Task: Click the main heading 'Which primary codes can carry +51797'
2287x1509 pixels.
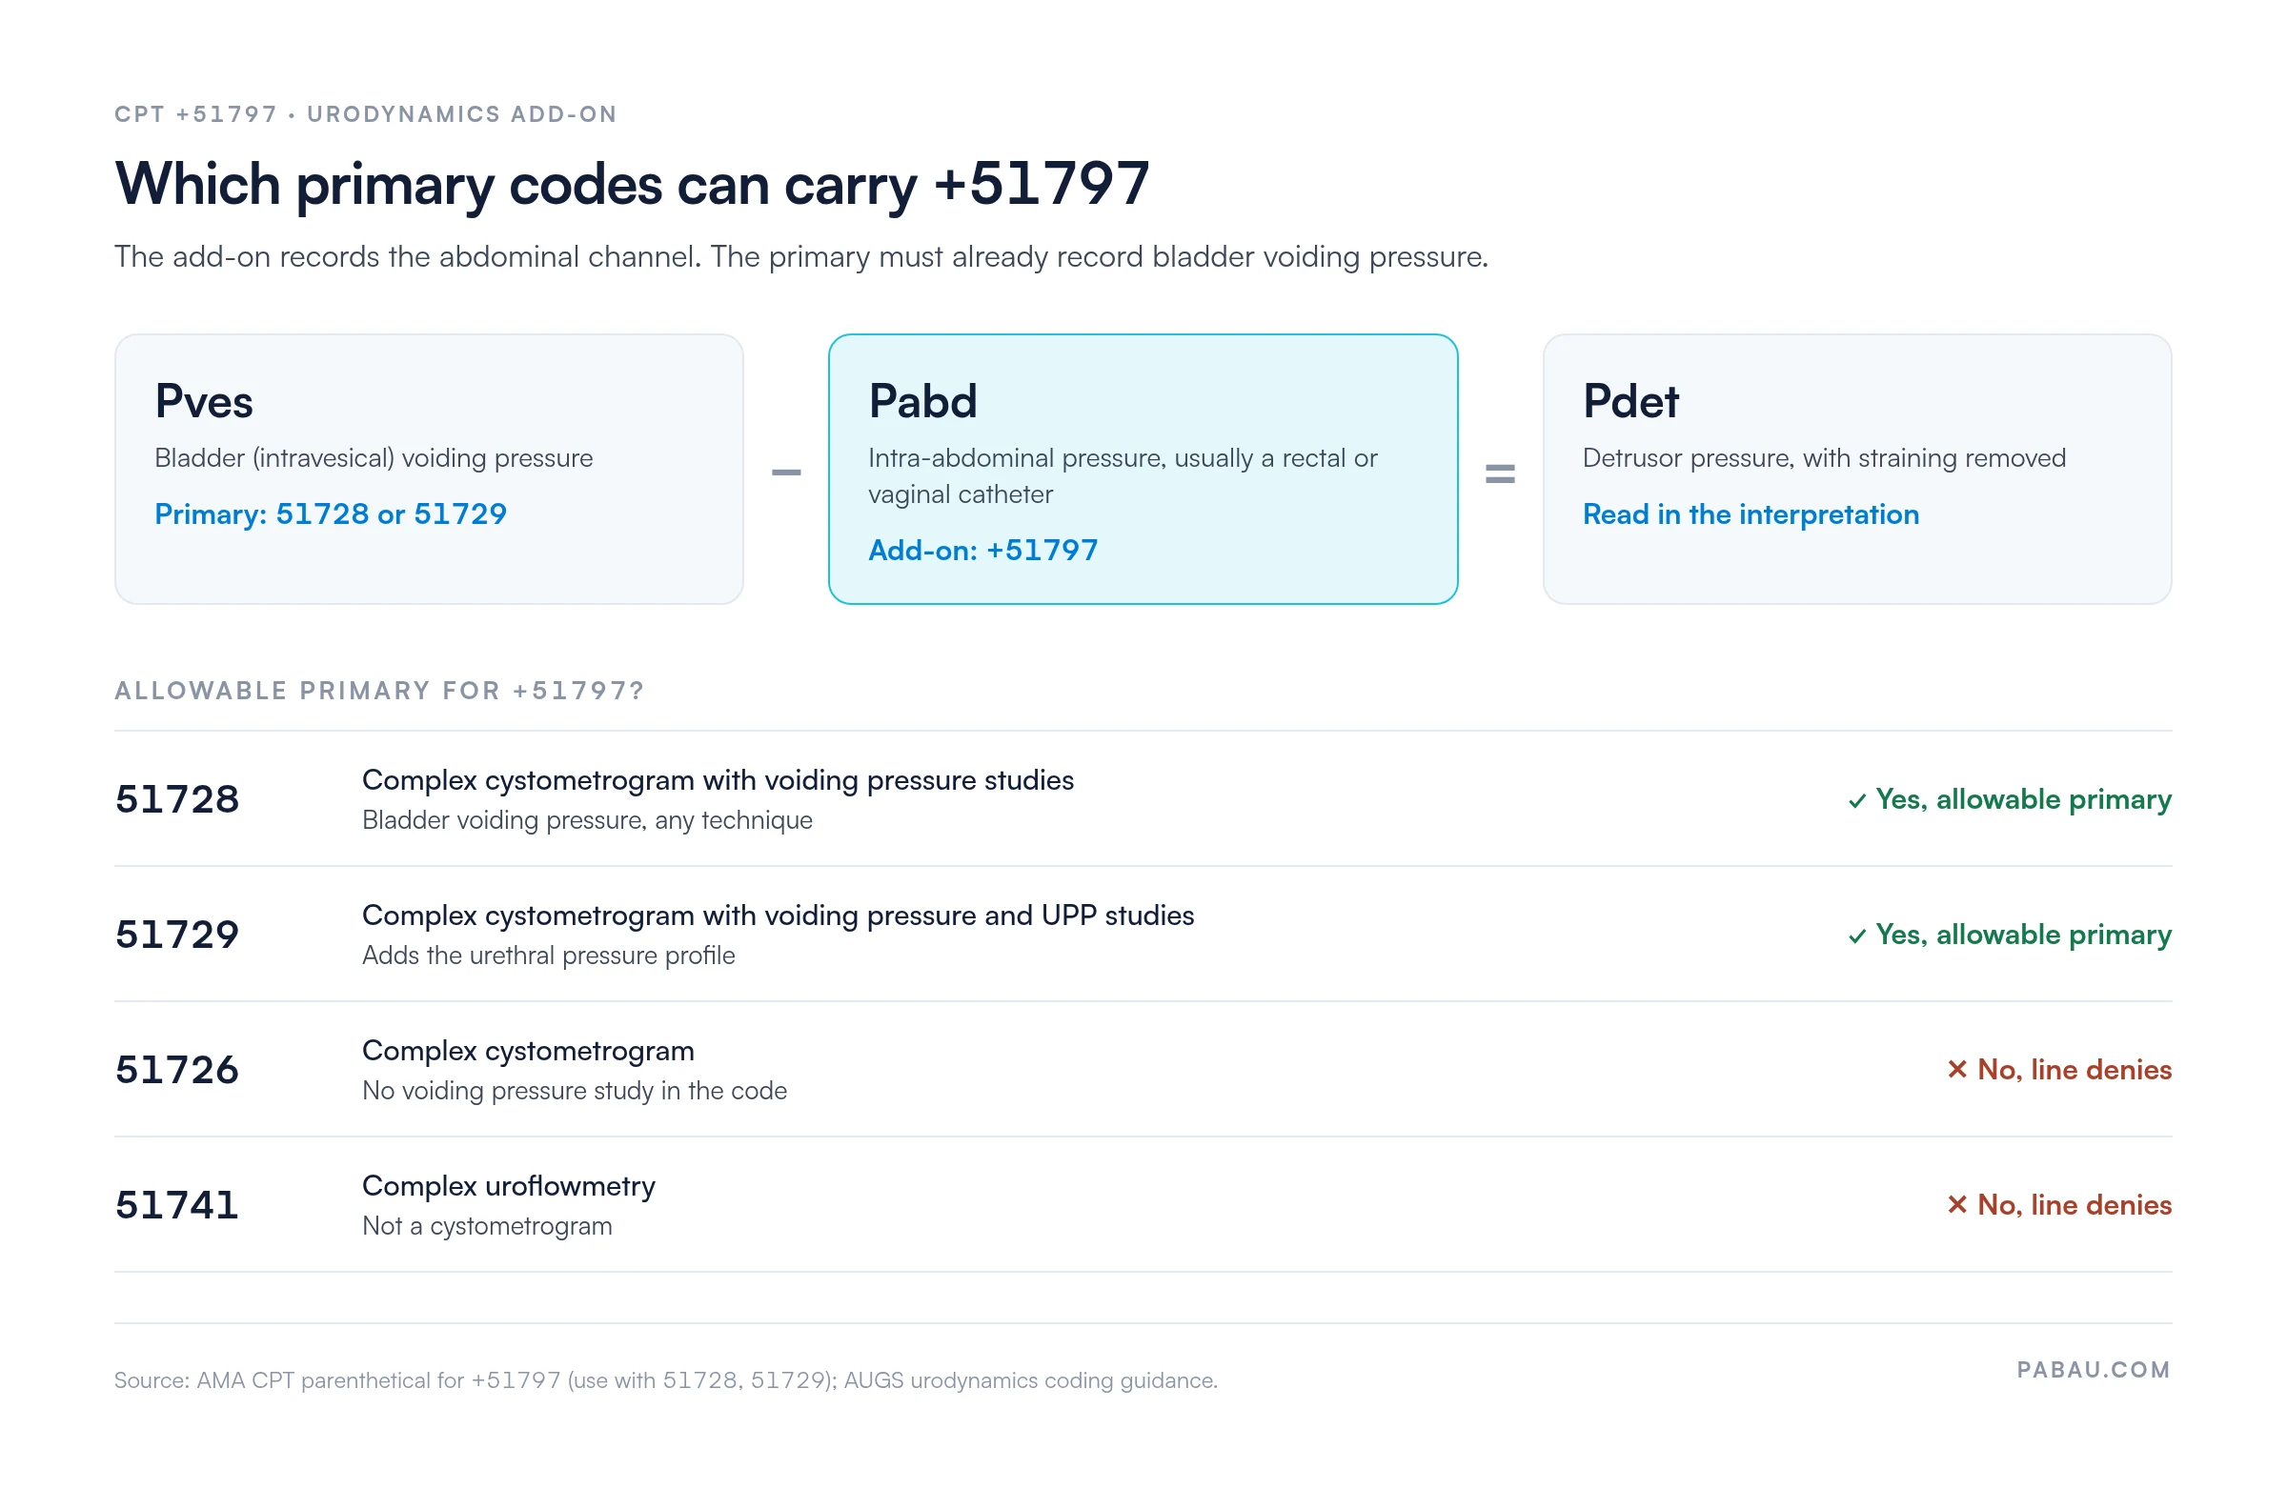Action: pyautogui.click(x=633, y=183)
